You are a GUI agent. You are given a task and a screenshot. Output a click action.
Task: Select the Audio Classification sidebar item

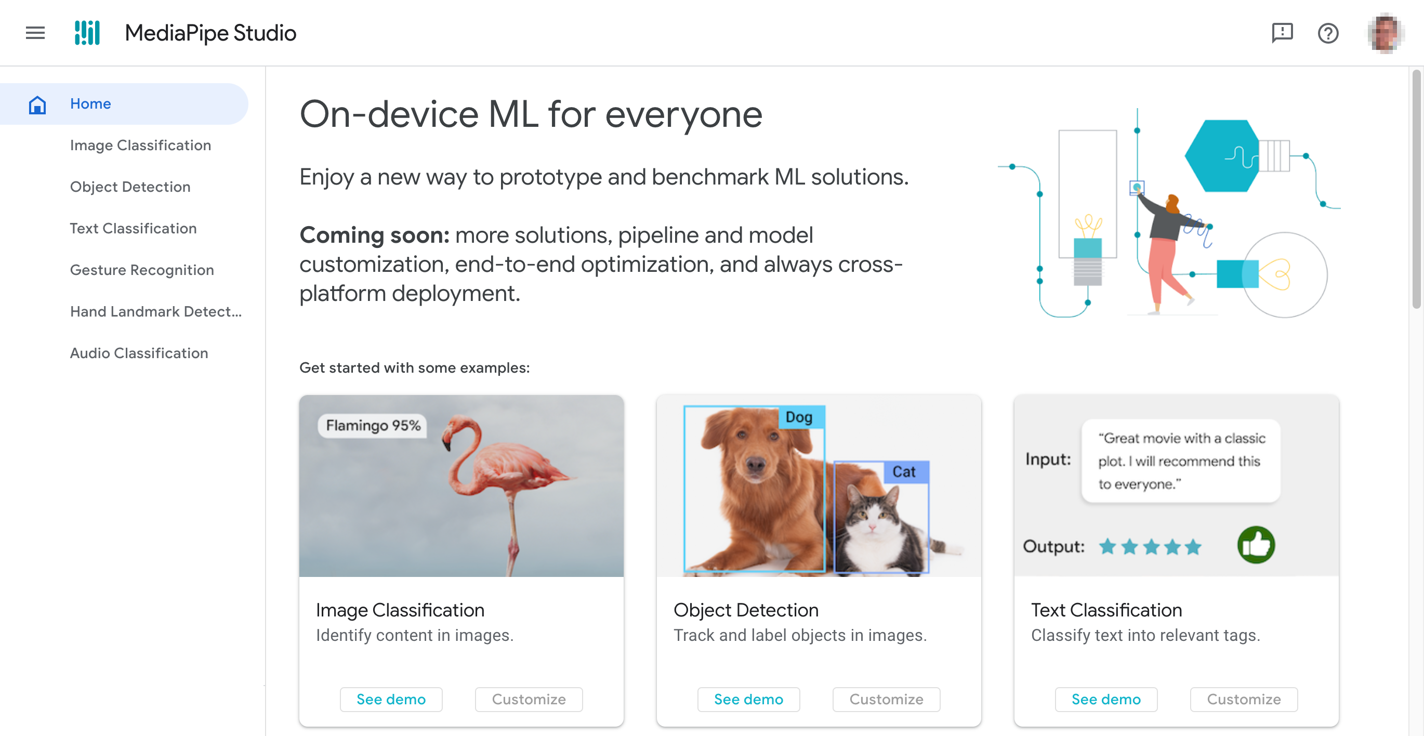[139, 352]
